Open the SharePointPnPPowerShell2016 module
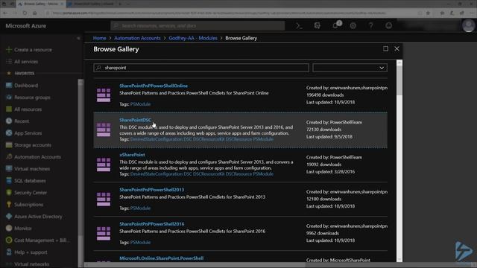Viewport: 477px width, 268px height. 151,224
